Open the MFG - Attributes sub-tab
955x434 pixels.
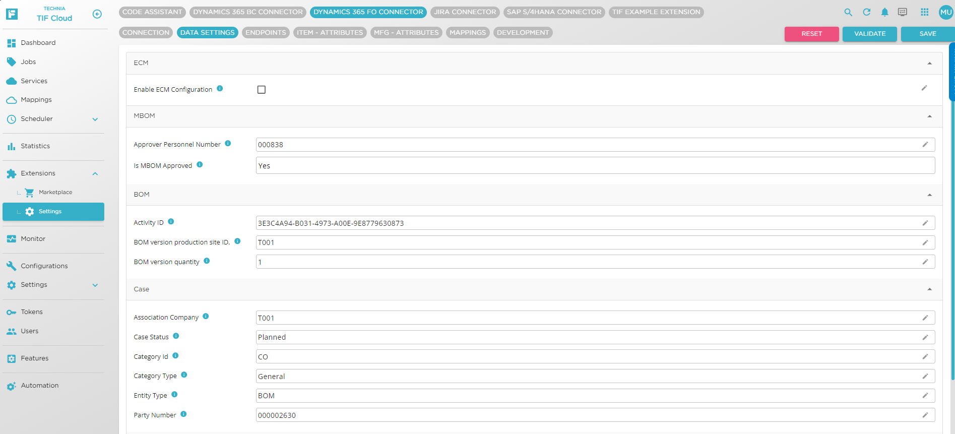coord(406,33)
